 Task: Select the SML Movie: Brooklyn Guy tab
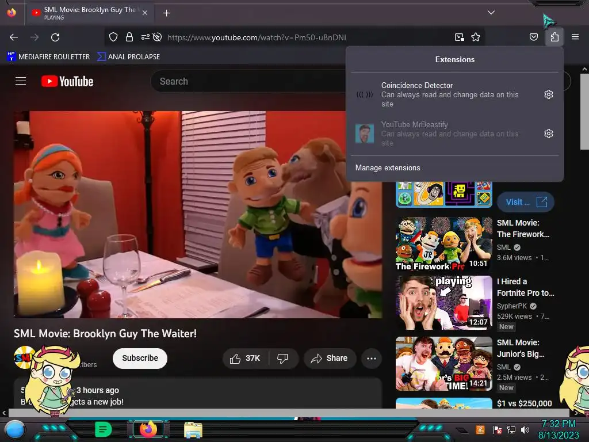[x=90, y=13]
